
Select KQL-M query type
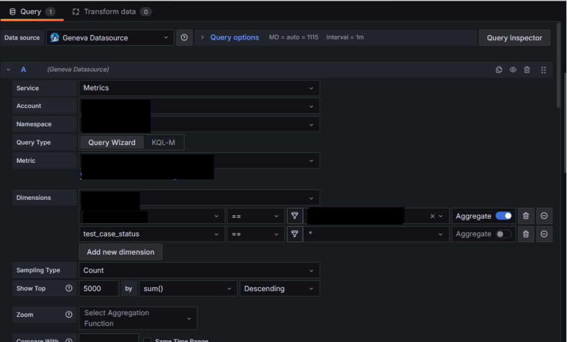tap(163, 142)
